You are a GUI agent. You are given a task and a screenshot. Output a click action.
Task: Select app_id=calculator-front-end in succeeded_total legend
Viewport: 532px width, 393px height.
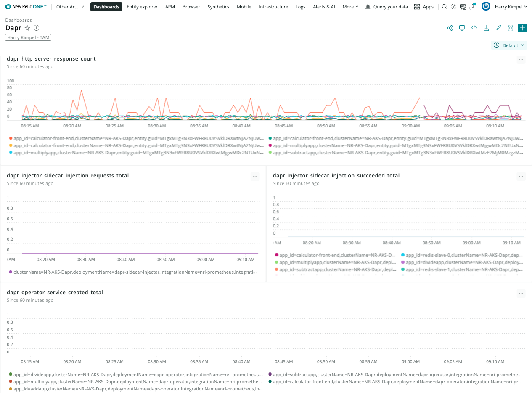coord(335,255)
